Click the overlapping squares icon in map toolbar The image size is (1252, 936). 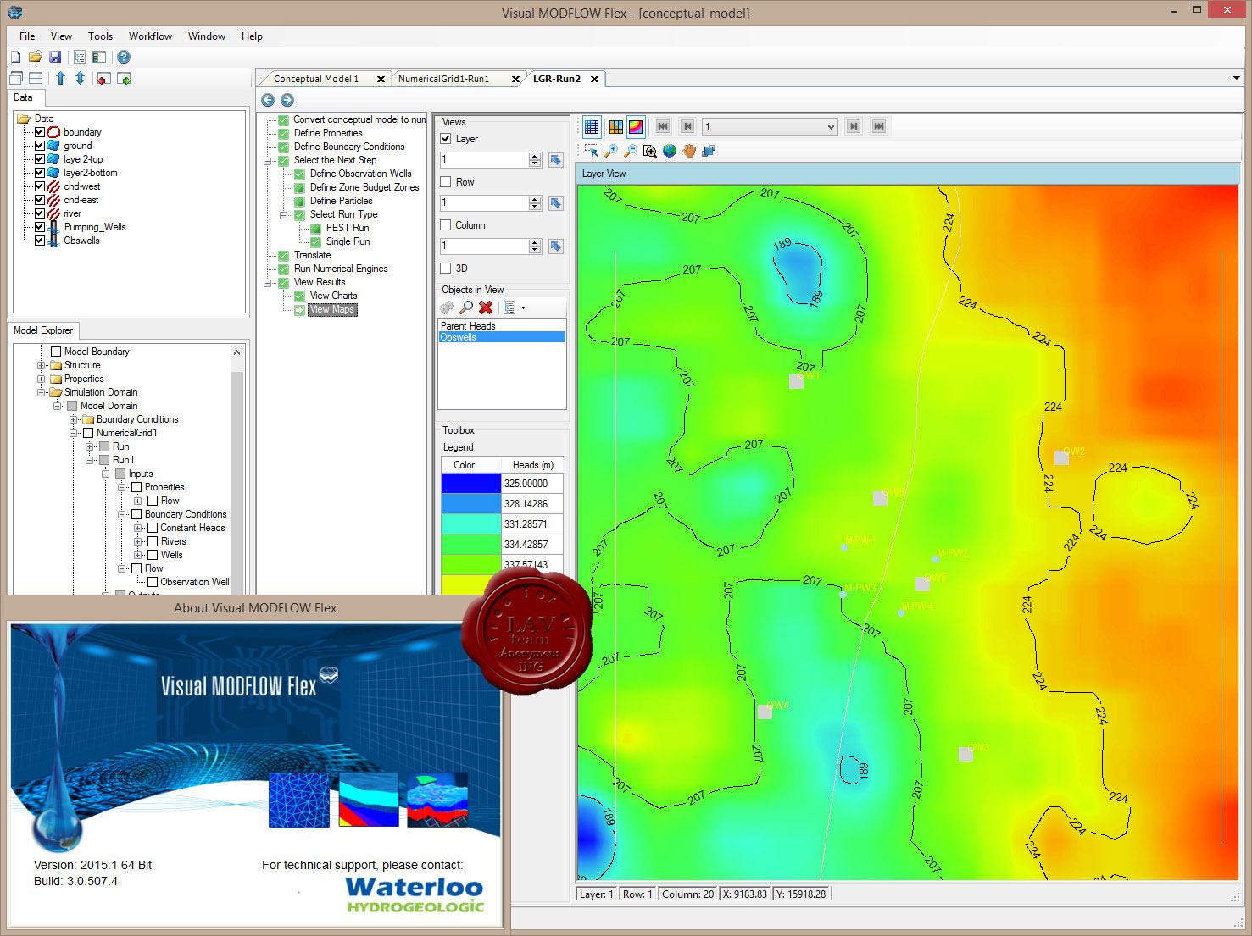pos(709,151)
